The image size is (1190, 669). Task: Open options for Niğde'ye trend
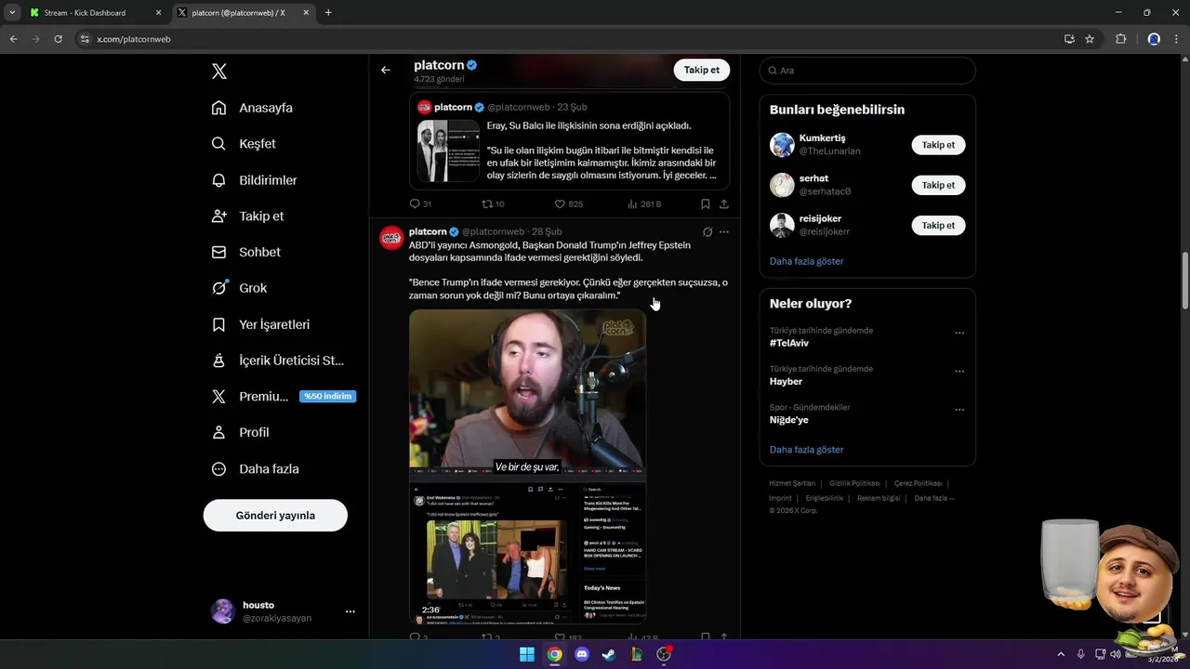point(959,410)
